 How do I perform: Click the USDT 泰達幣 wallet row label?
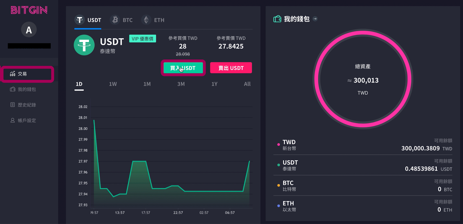(x=290, y=165)
